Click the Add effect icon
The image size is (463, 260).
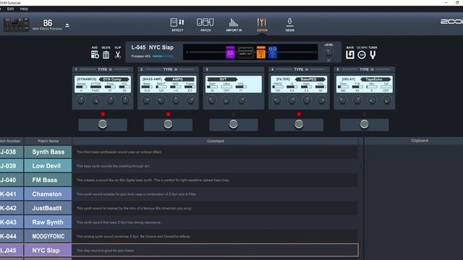click(95, 55)
